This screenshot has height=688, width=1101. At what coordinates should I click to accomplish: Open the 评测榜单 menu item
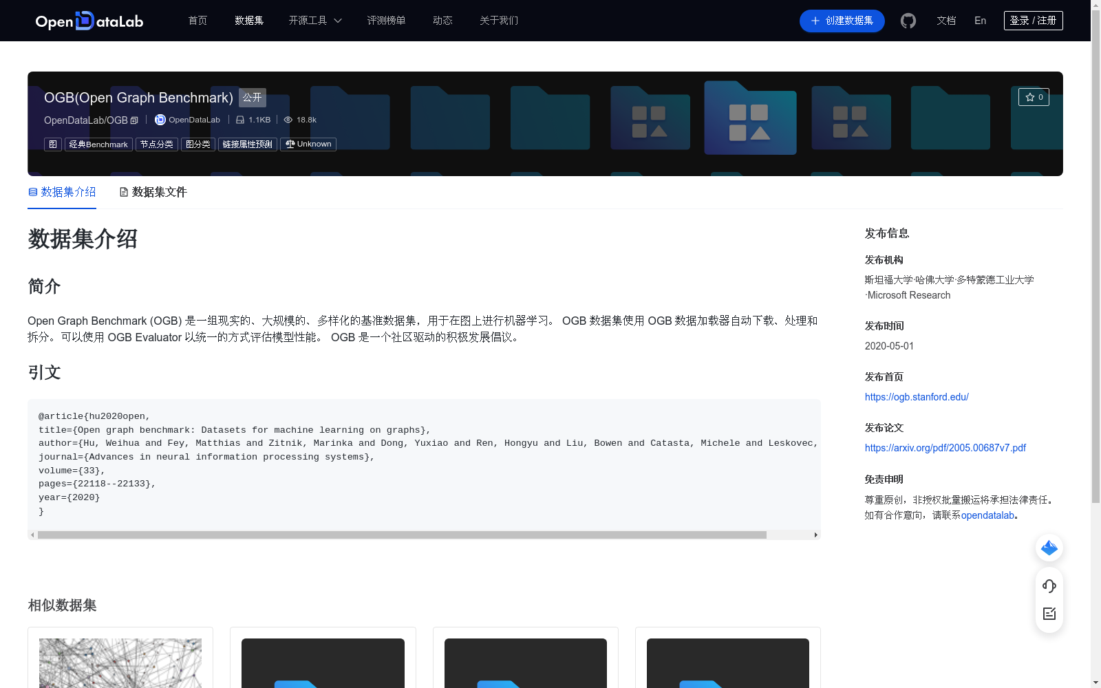coord(387,21)
